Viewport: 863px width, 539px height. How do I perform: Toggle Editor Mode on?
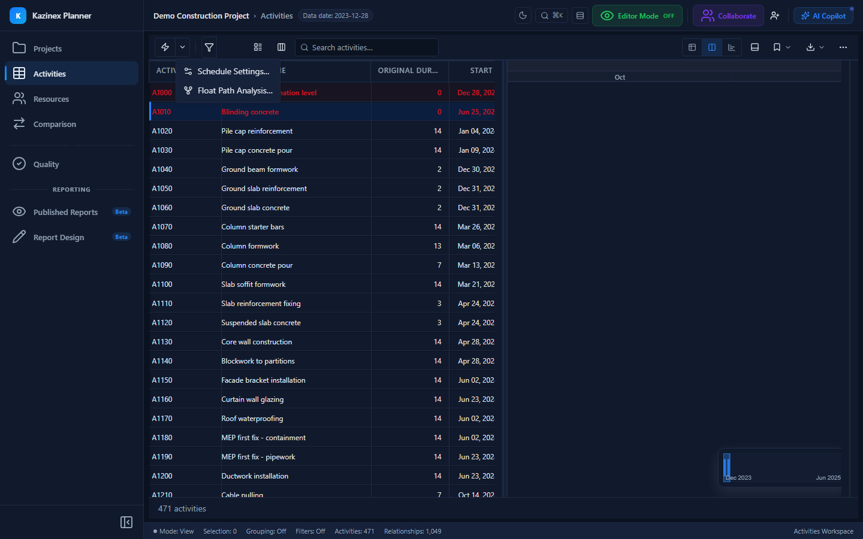[637, 16]
